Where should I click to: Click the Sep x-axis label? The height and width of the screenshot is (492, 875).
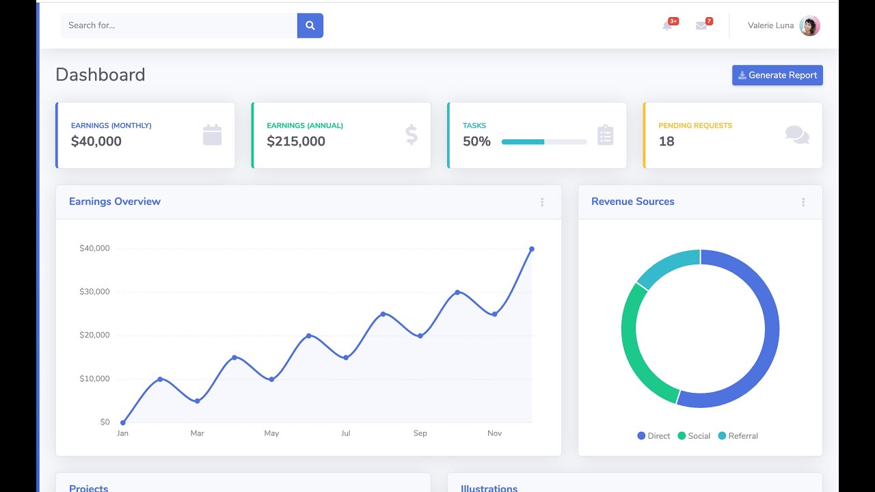click(x=420, y=433)
